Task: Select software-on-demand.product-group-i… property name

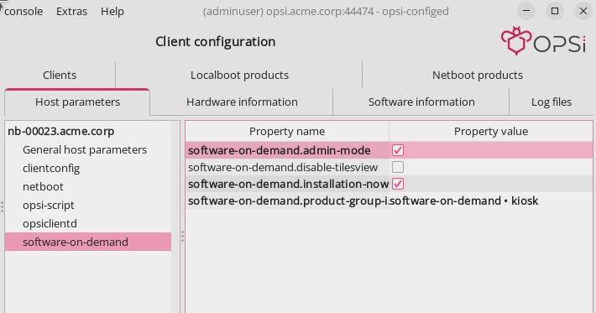Action: point(287,201)
